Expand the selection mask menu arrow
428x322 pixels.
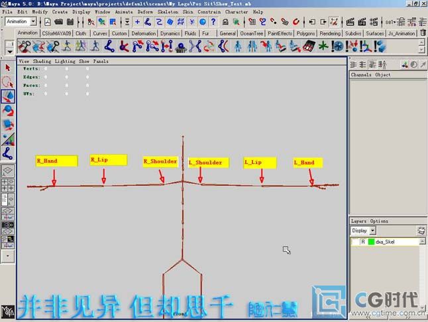(127, 22)
